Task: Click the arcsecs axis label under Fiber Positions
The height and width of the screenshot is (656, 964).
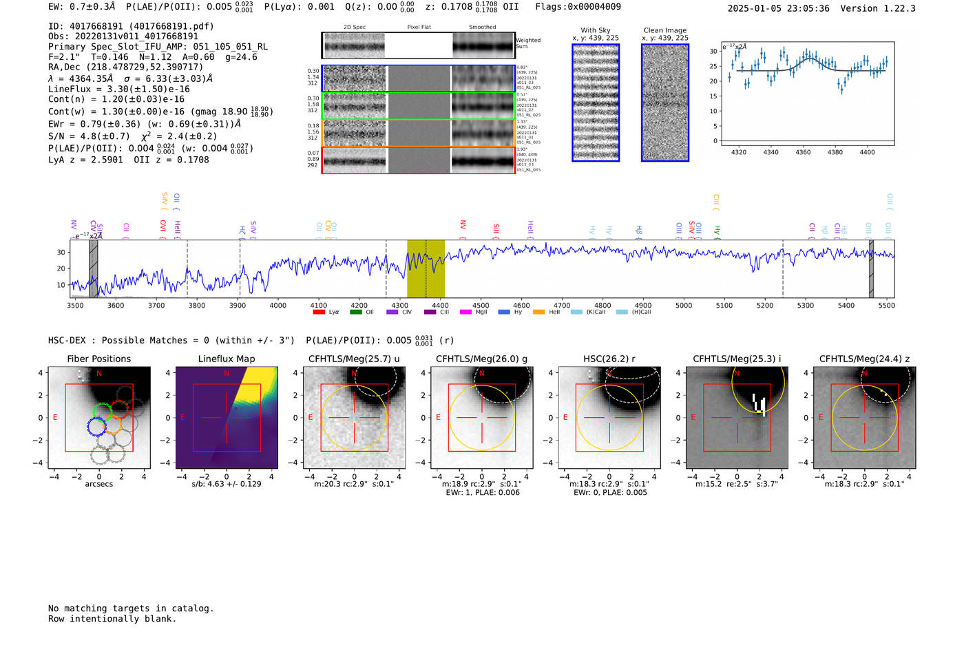Action: (x=99, y=484)
